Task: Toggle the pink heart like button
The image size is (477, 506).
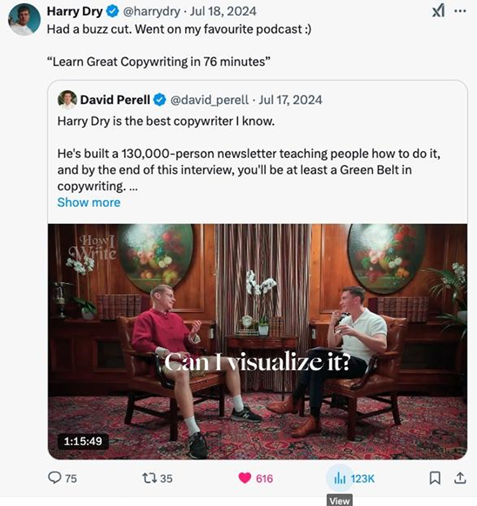Action: click(x=245, y=477)
